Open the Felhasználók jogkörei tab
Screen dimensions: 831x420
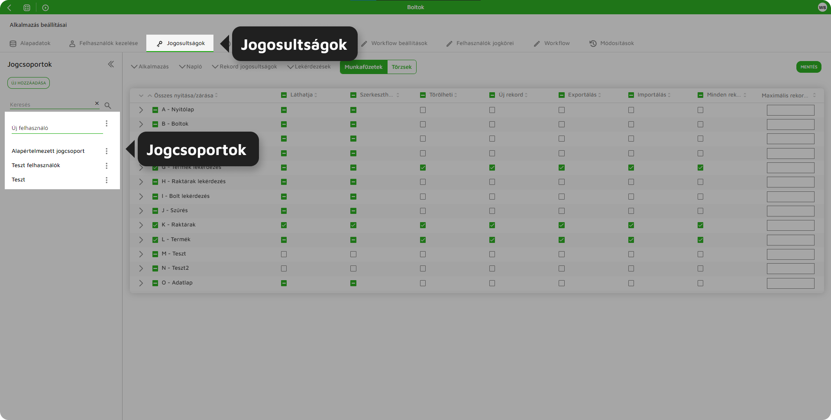(480, 43)
